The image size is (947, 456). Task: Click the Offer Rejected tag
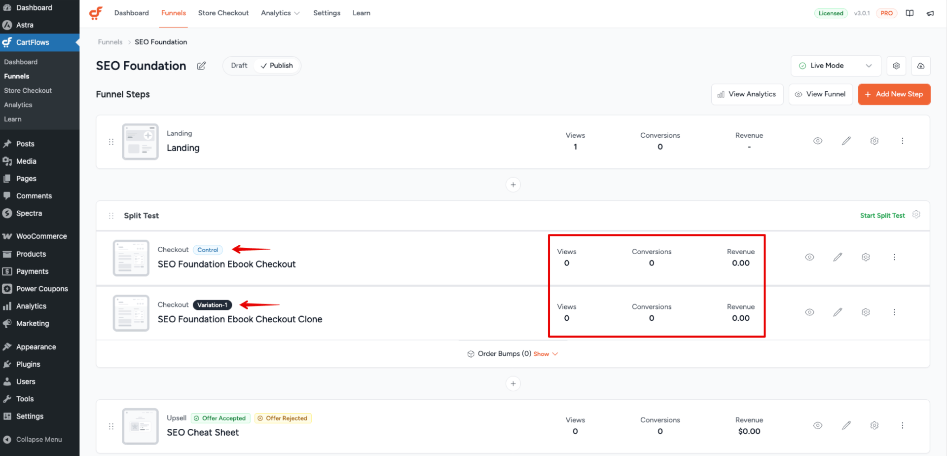283,418
